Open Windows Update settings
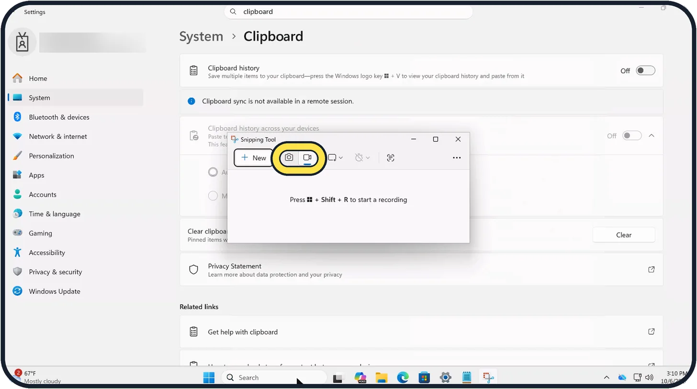Image resolution: width=697 pixels, height=389 pixels. (76, 291)
